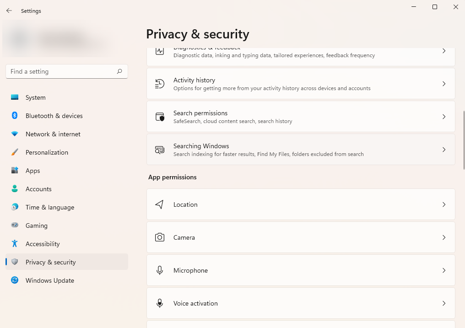Screen dimensions: 465x328
Task: Click the Accounts person icon
Action: 15,189
